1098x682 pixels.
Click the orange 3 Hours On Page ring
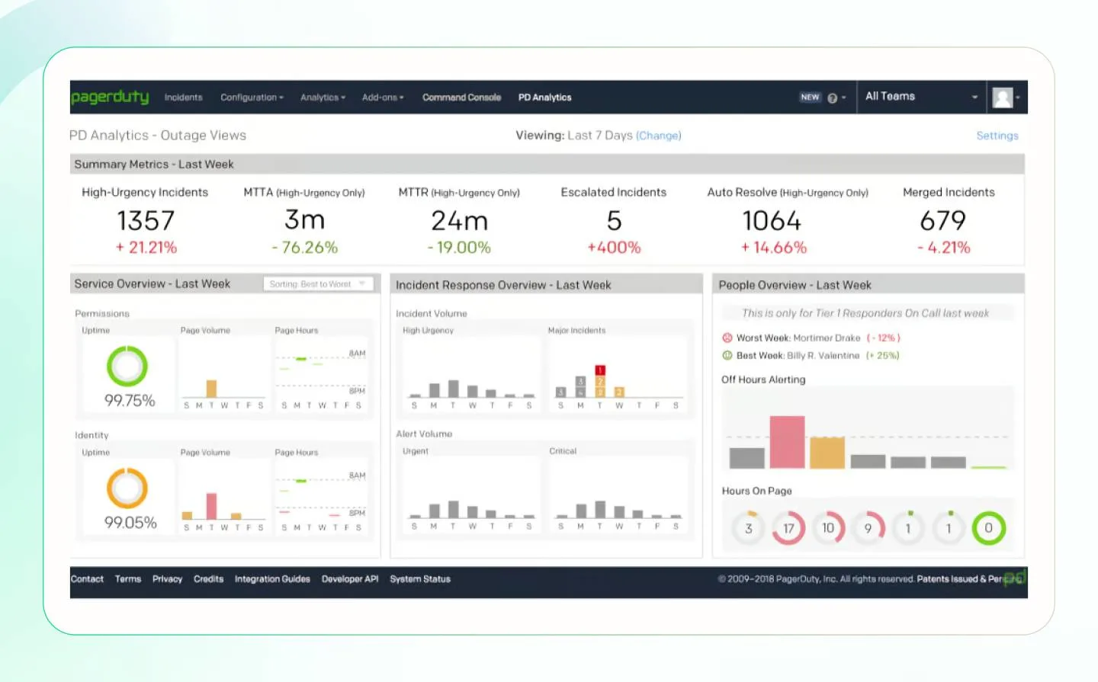pos(747,527)
